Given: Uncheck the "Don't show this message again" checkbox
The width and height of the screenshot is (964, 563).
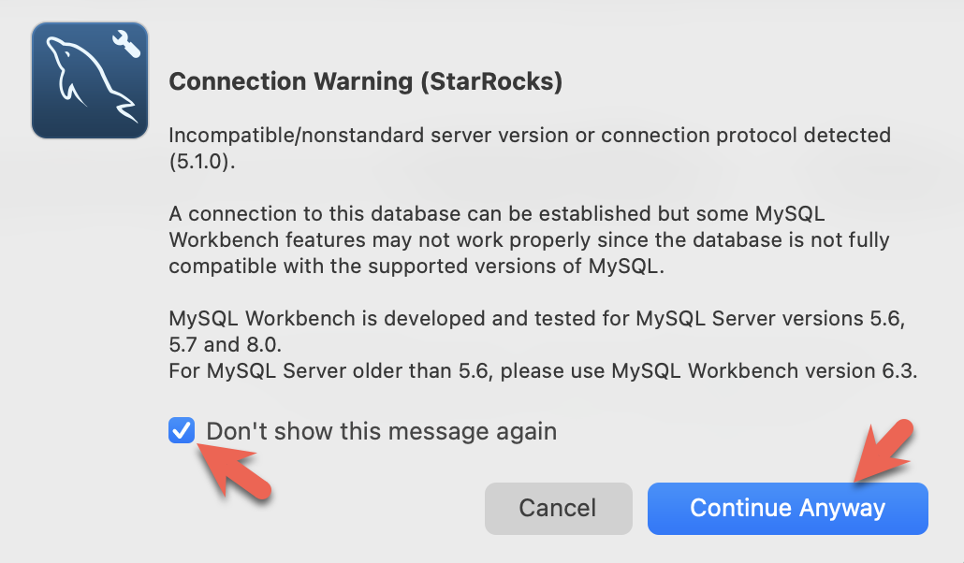Looking at the screenshot, I should [182, 431].
